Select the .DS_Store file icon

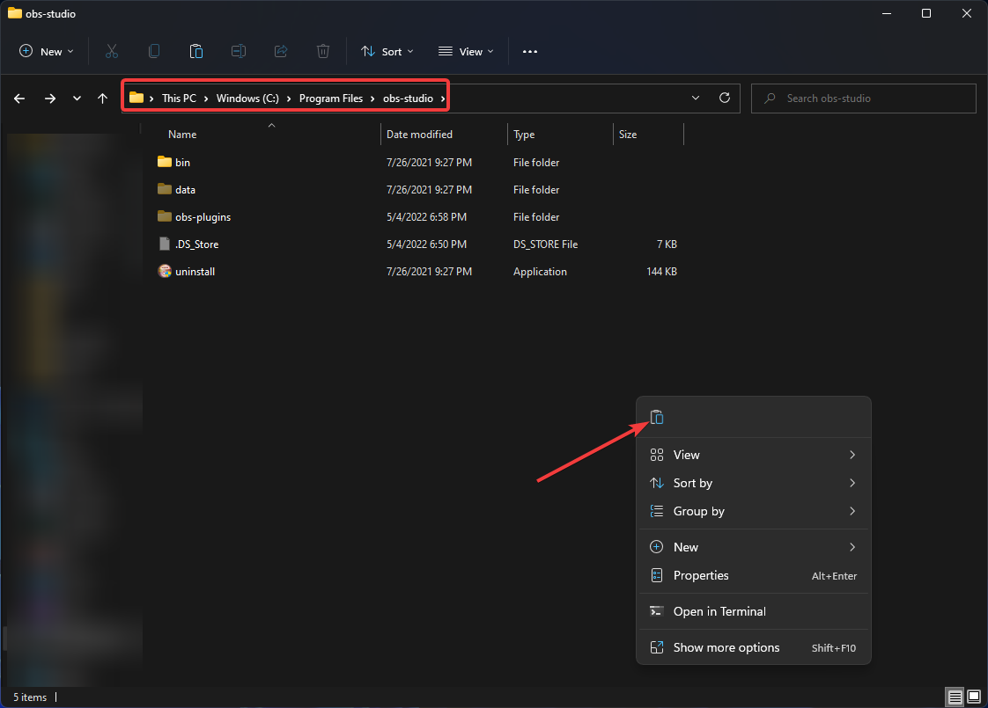click(165, 244)
